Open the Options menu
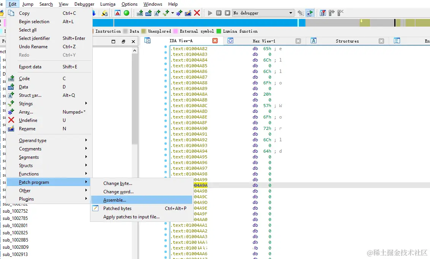The width and height of the screenshot is (430, 259). point(130,4)
